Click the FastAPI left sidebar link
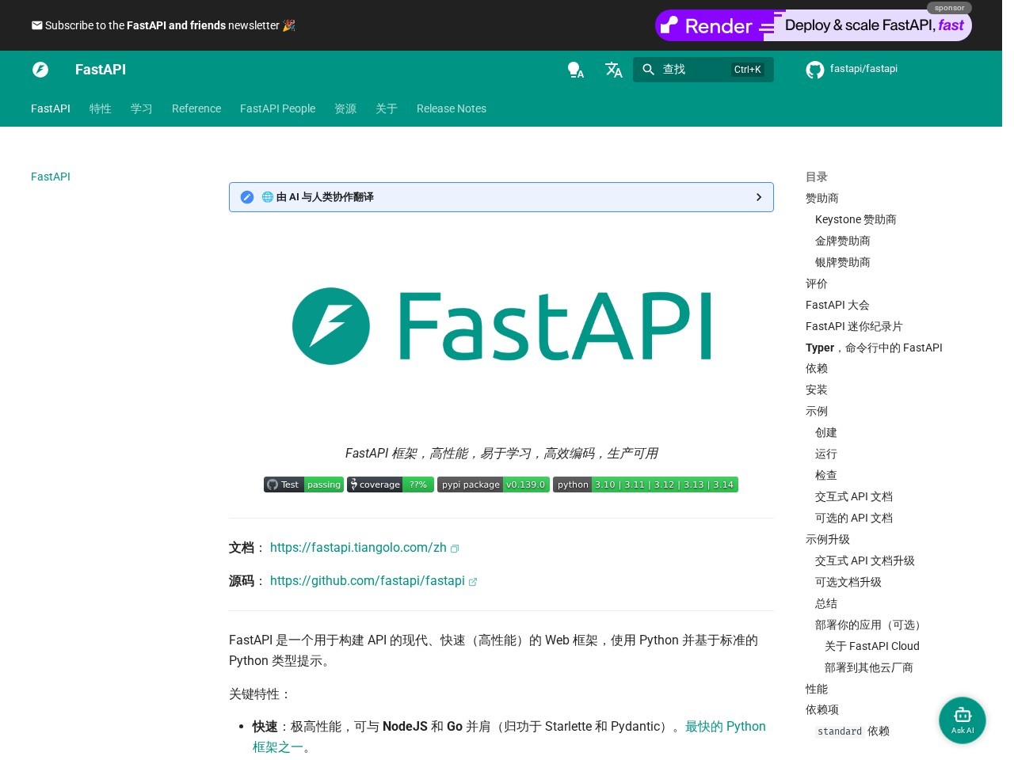 click(51, 177)
